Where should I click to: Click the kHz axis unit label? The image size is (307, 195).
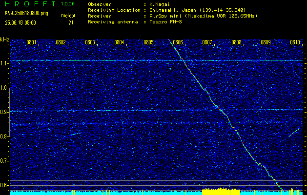(x=4, y=39)
